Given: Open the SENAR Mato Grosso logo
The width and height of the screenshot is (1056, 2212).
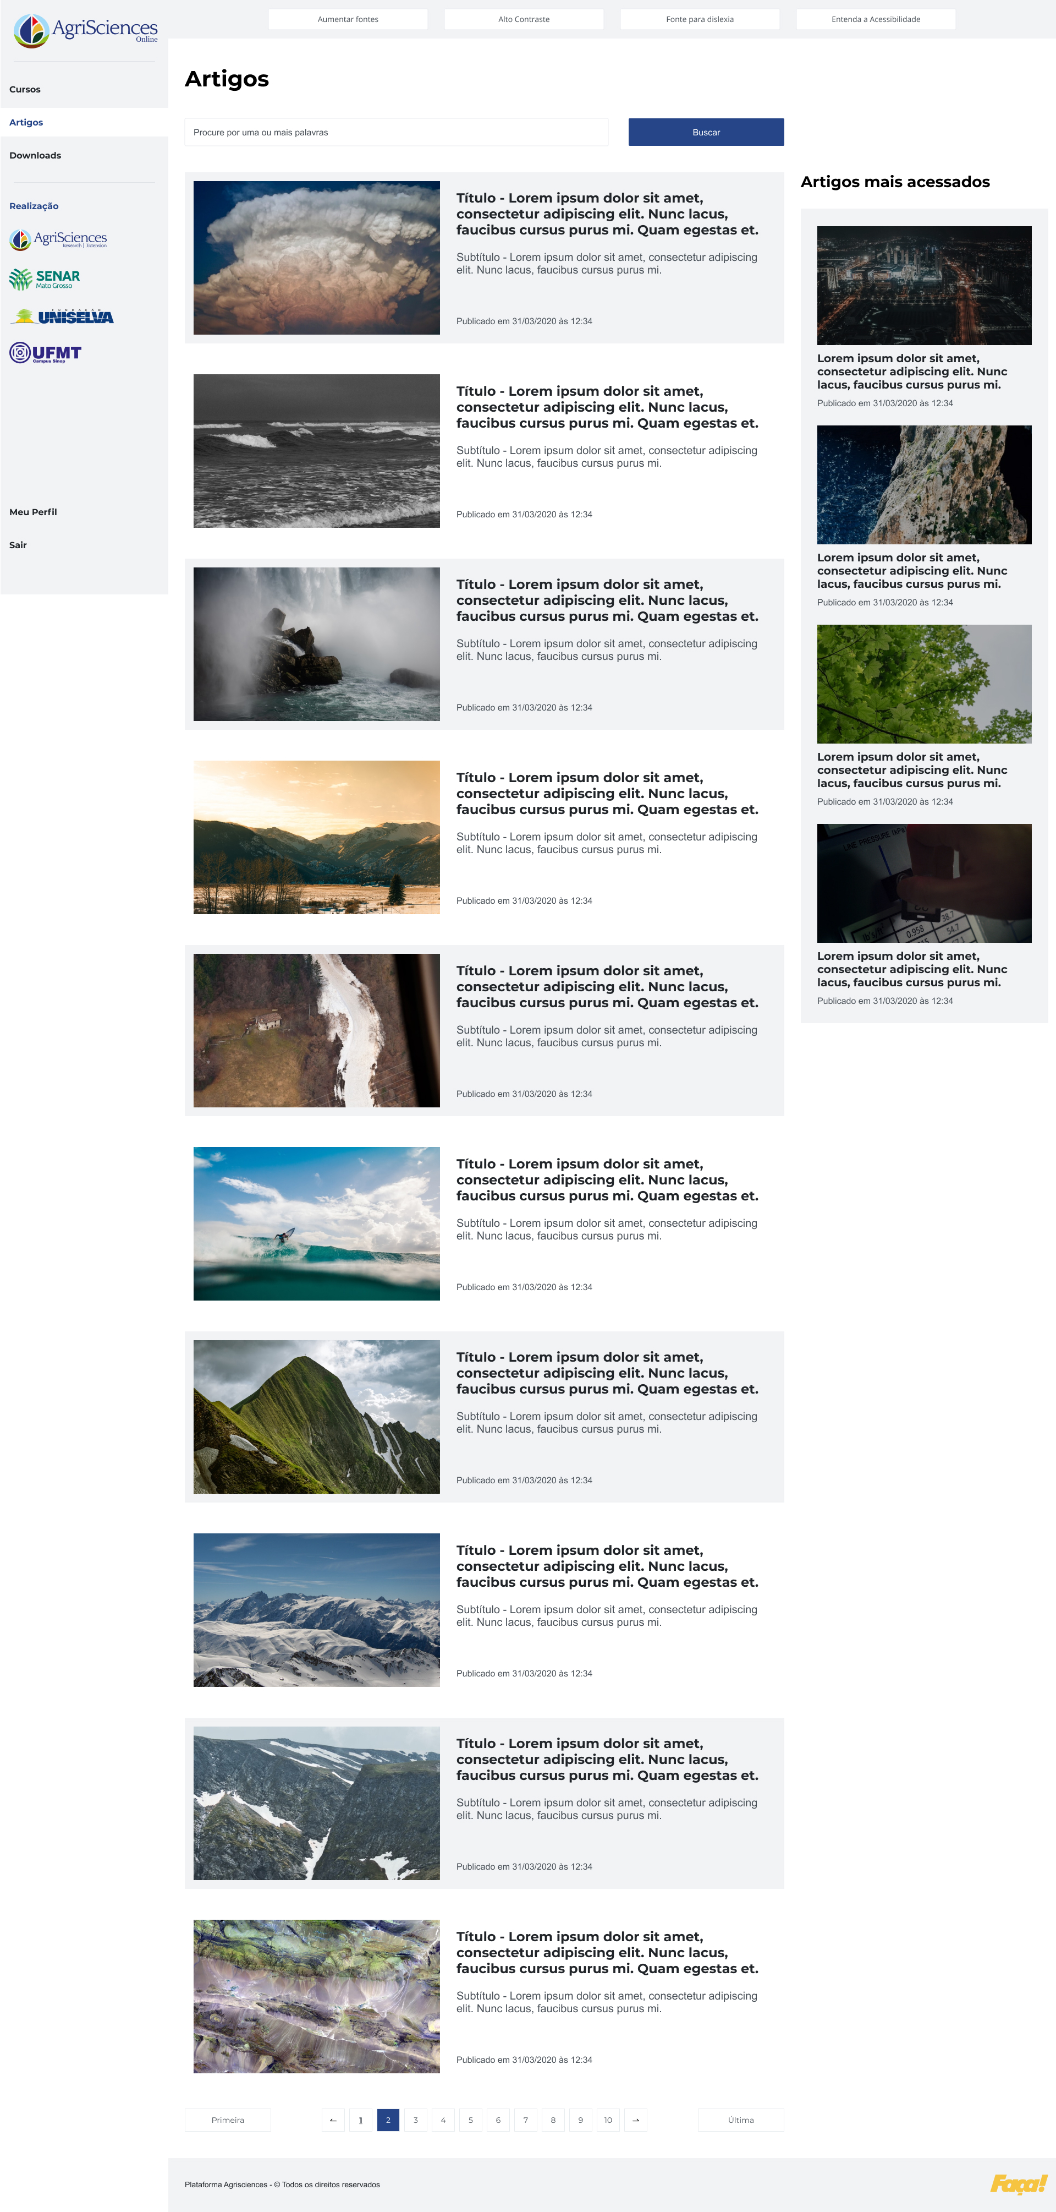Looking at the screenshot, I should pyautogui.click(x=45, y=278).
